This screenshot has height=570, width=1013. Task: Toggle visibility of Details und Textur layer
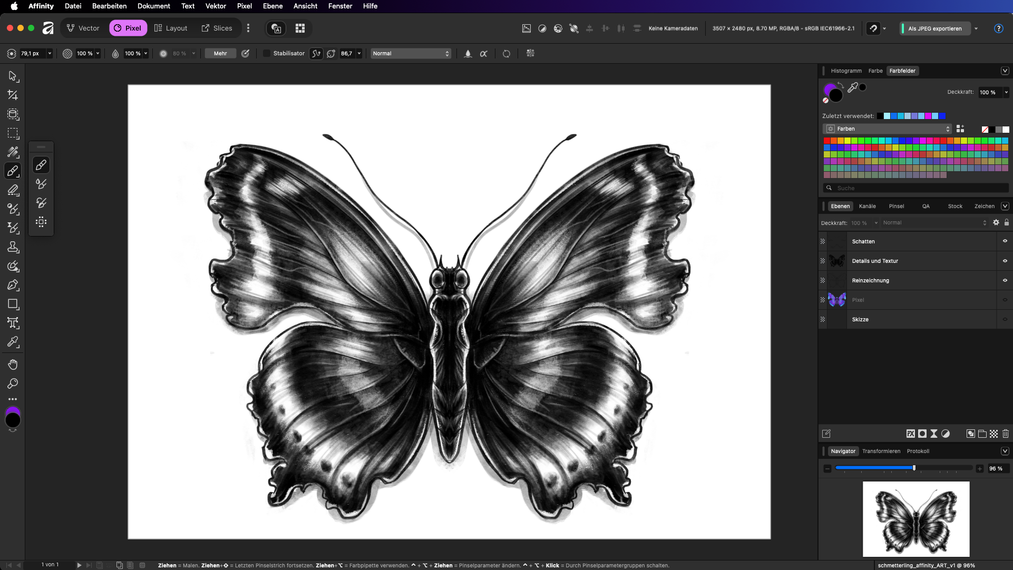tap(1005, 261)
